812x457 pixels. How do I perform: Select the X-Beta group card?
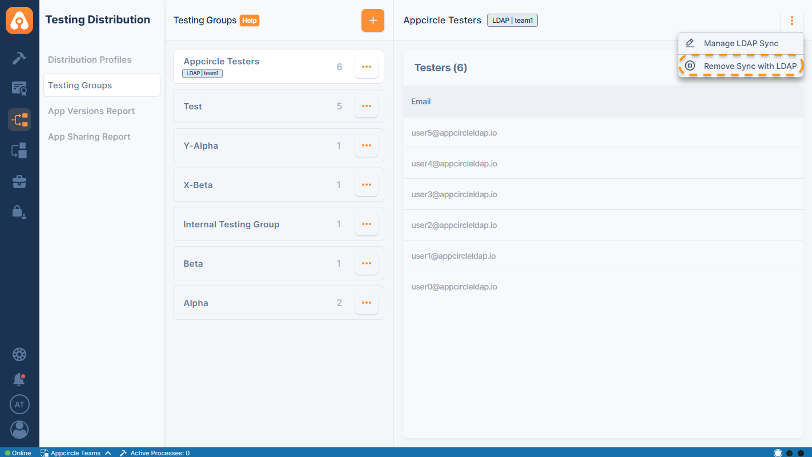[279, 185]
